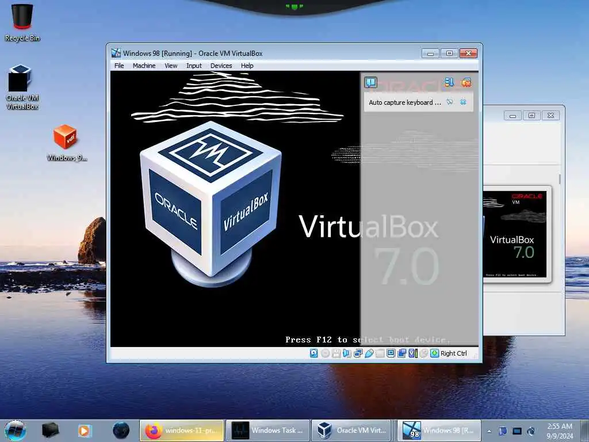Click the shared folders status bar icon
Viewport: 589px width, 442px height.
pos(380,353)
